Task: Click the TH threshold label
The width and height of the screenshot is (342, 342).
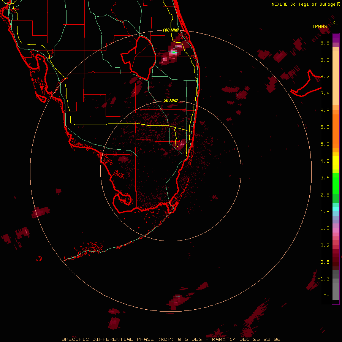Action: tap(326, 296)
